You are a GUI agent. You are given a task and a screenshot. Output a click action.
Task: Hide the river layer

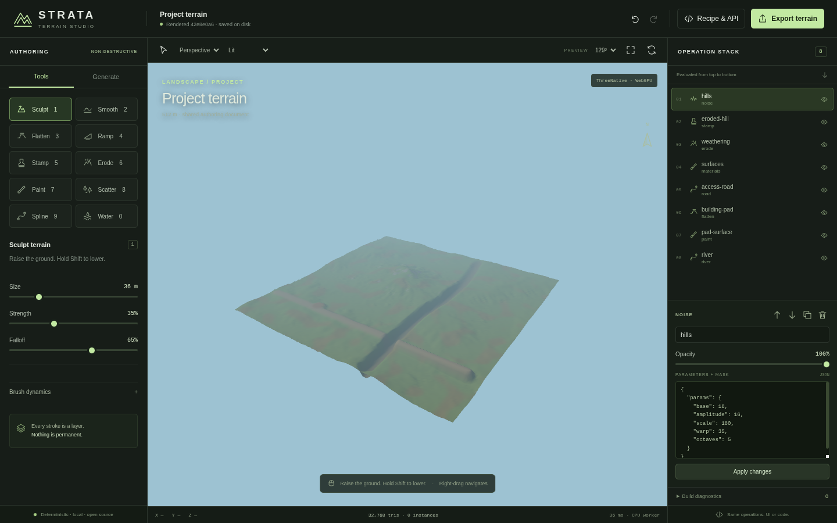tap(824, 258)
